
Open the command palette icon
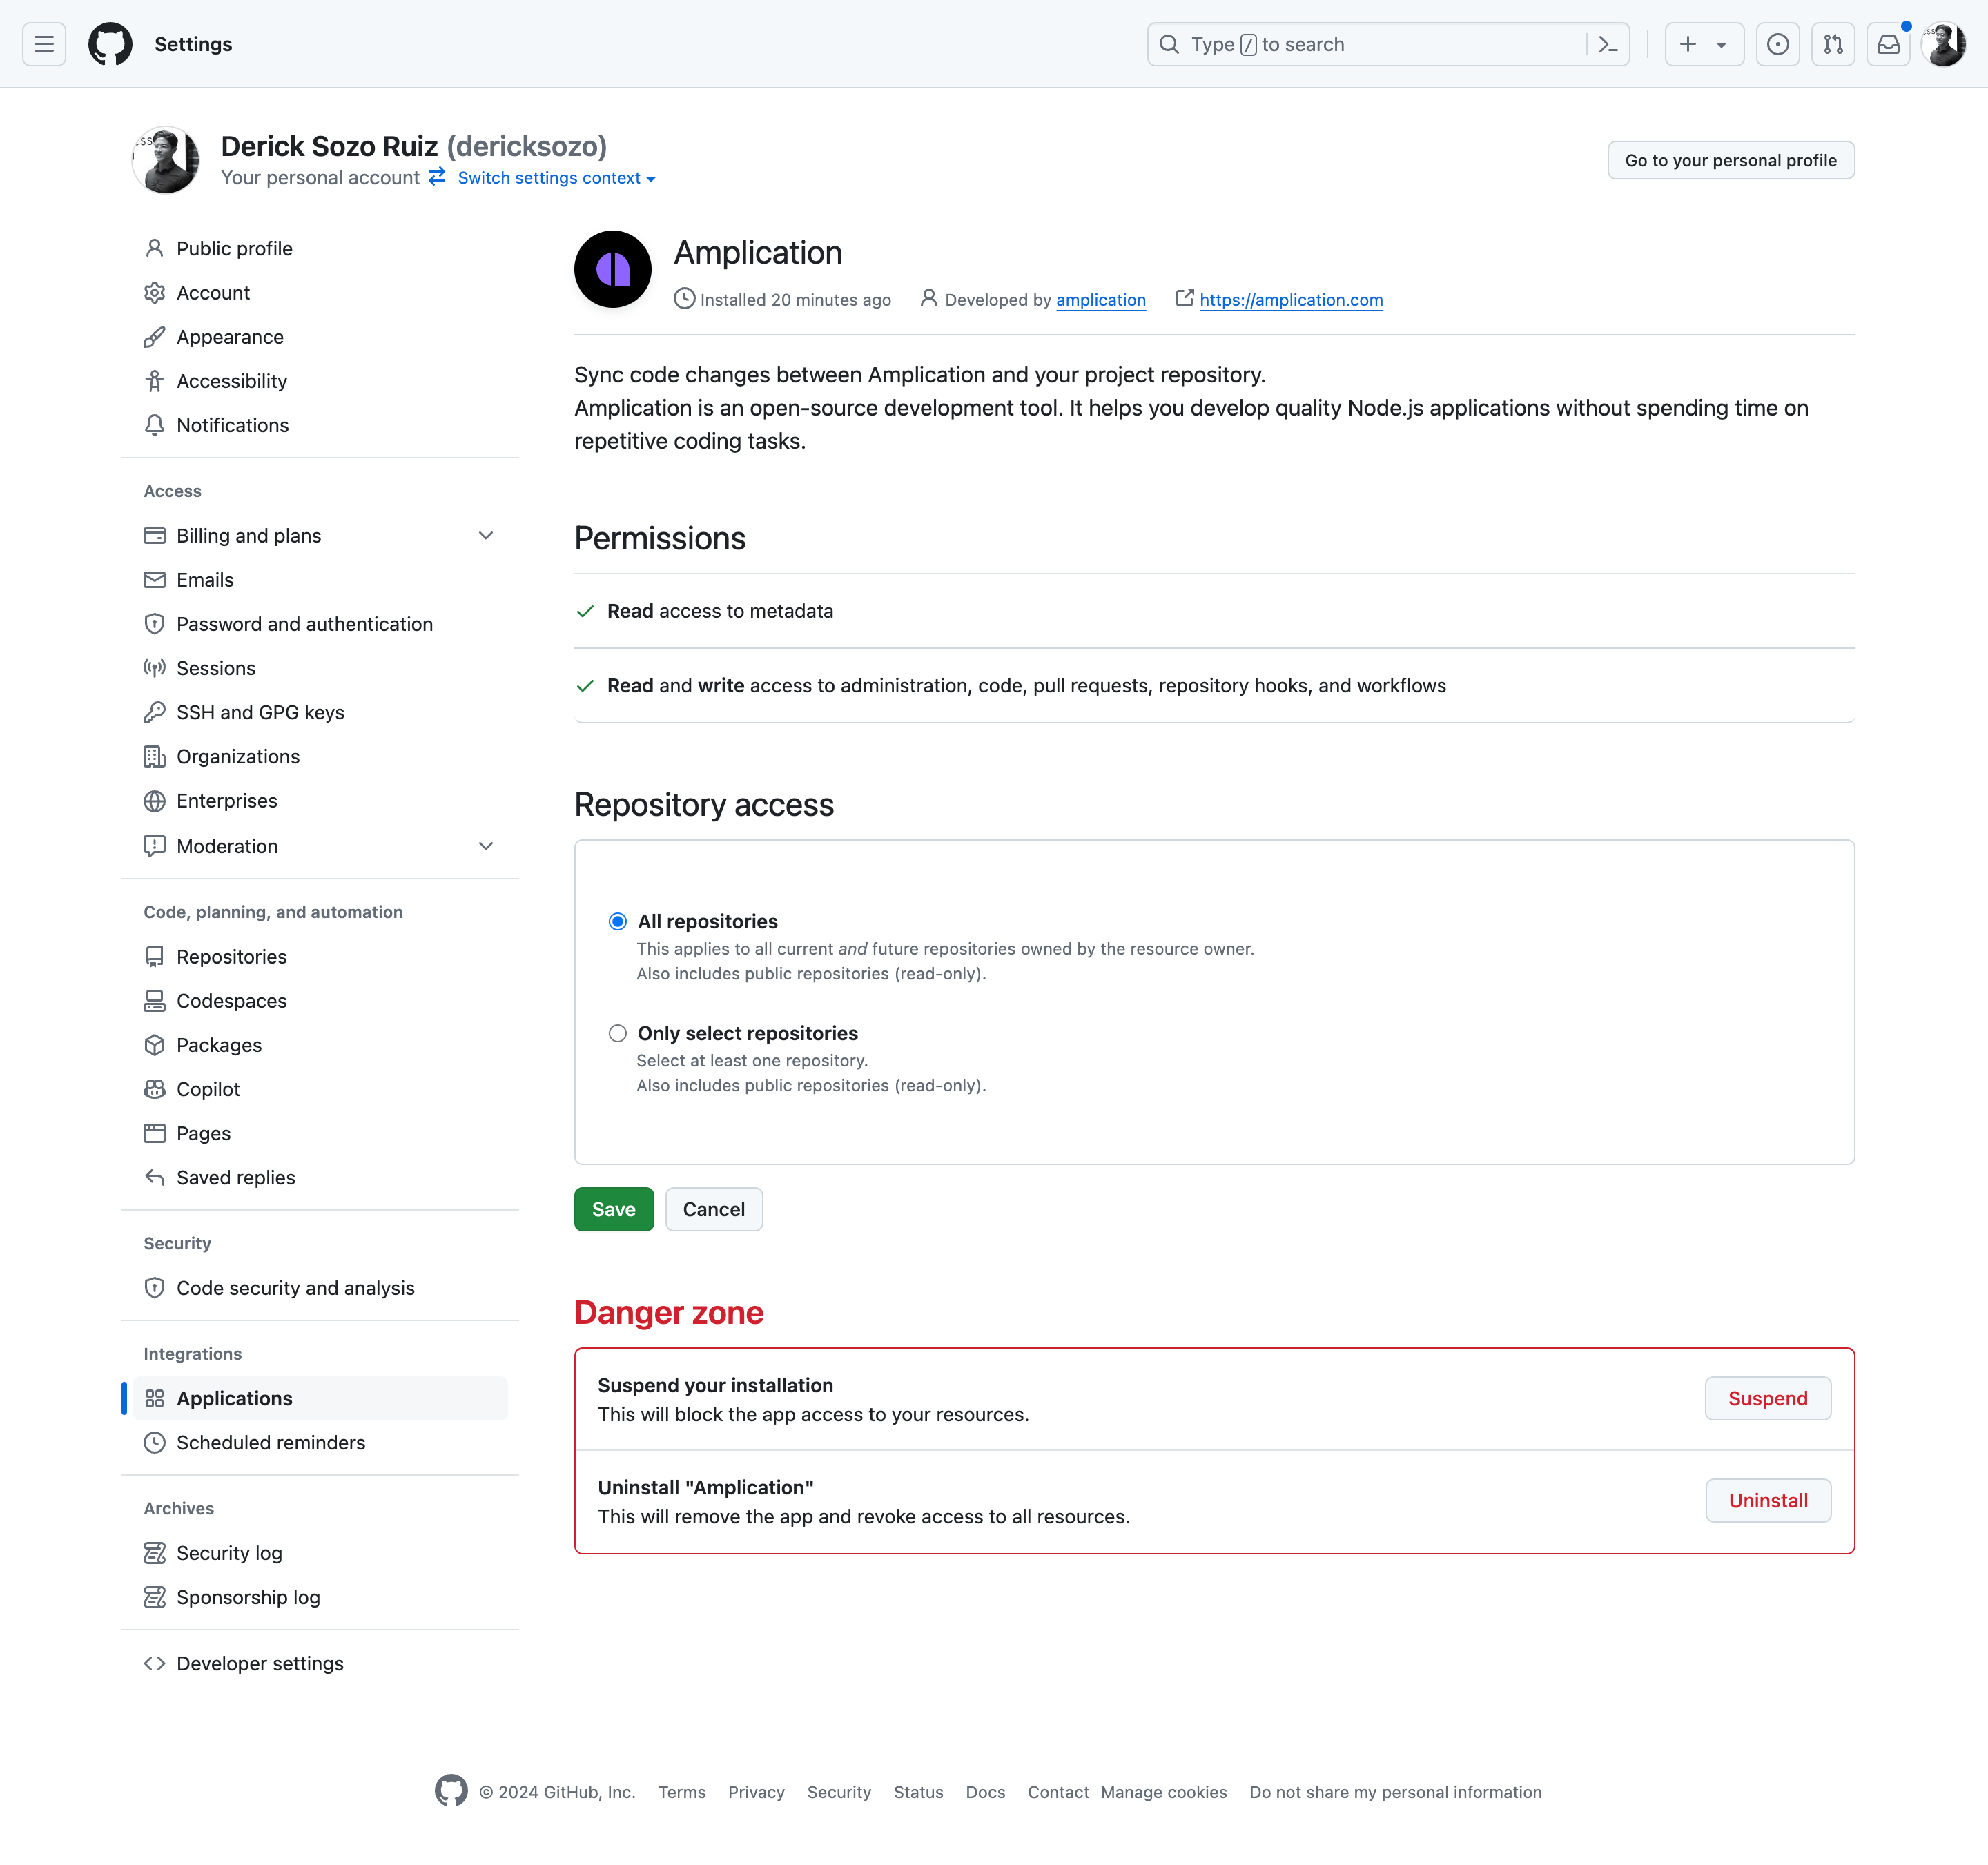coord(1608,44)
